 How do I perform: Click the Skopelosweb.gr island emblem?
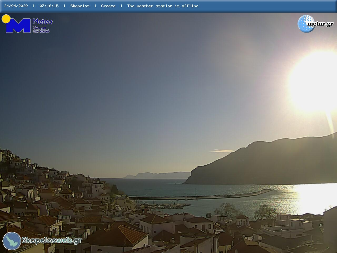(12, 241)
